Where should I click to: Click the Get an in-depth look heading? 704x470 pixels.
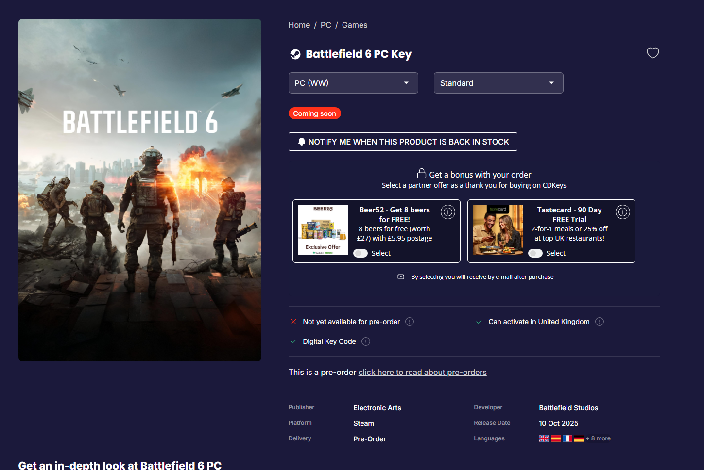pos(120,465)
